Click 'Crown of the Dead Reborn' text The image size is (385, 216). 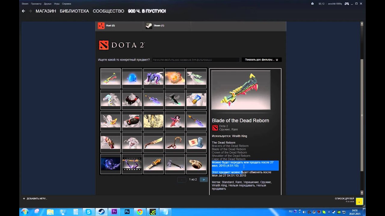pyautogui.click(x=229, y=153)
